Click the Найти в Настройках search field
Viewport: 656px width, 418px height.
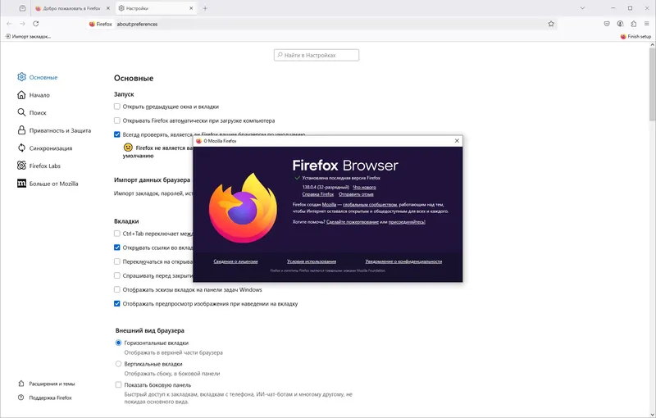point(317,55)
